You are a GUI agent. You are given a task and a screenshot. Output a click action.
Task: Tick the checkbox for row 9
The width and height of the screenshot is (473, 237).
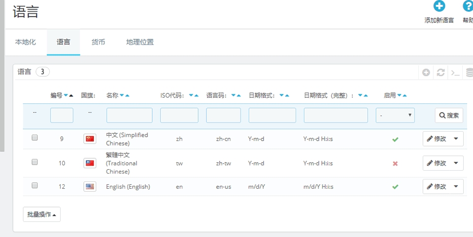click(34, 138)
